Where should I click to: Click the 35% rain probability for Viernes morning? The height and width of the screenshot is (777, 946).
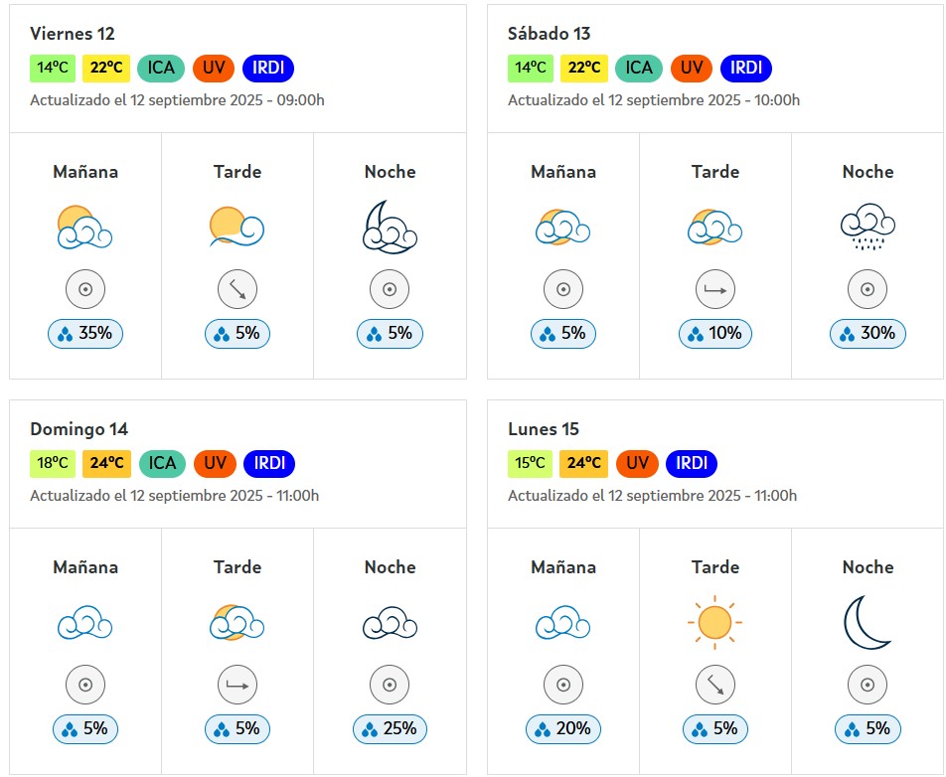pos(85,334)
